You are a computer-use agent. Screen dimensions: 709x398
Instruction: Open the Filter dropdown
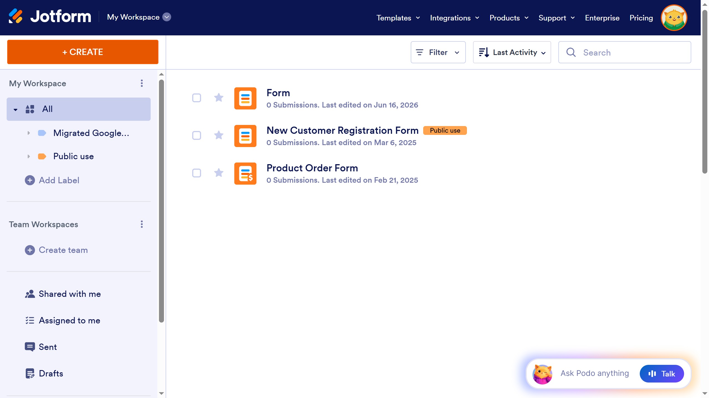tap(438, 52)
